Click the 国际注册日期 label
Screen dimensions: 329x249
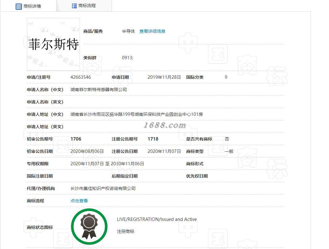pyautogui.click(x=40, y=176)
